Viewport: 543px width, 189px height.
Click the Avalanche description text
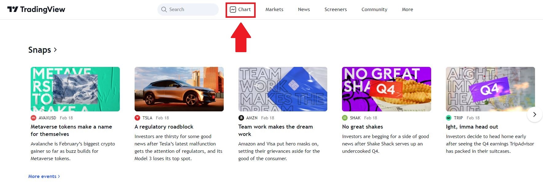73,151
